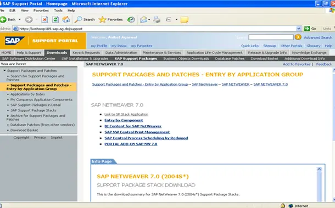The width and height of the screenshot is (335, 208).
Task: Go back with the Back arrow icon
Action: pos(3,19)
